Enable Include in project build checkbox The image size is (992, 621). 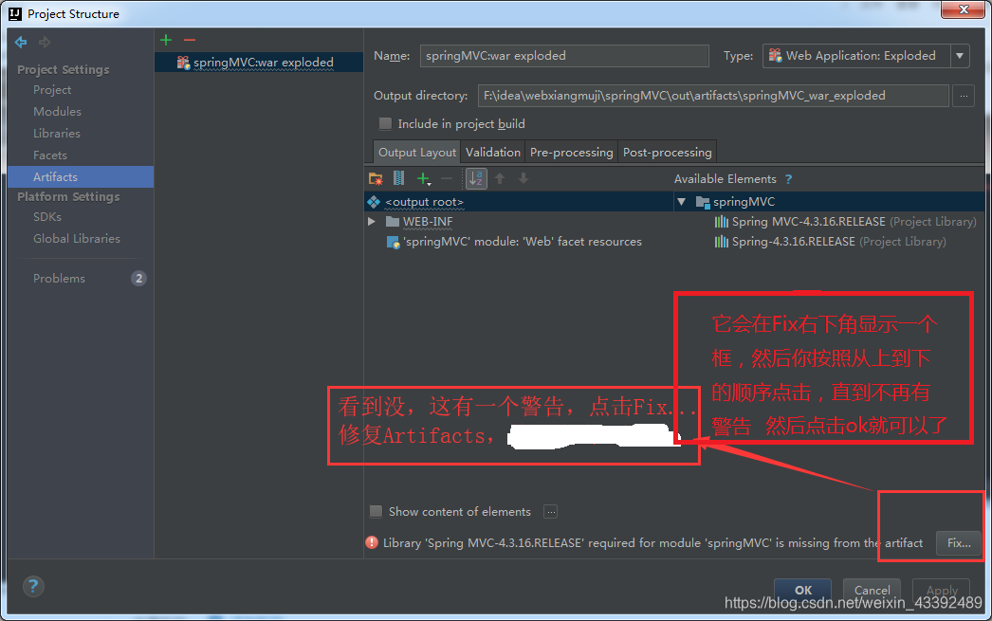385,124
